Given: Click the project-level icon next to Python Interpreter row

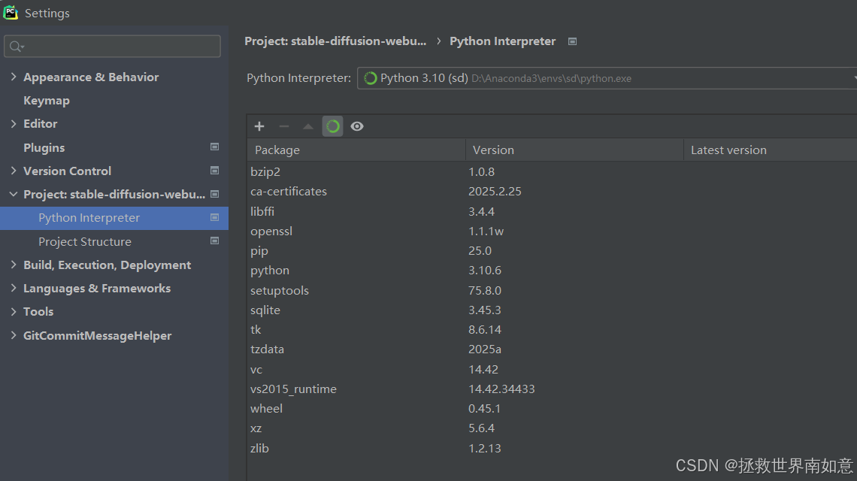Looking at the screenshot, I should coord(215,217).
